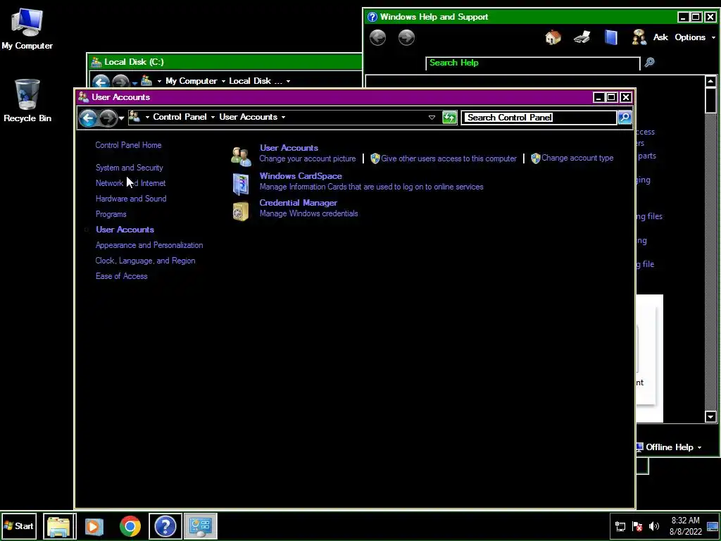Open Recycle Bin desktop icon
This screenshot has height=541, width=721.
(27, 100)
